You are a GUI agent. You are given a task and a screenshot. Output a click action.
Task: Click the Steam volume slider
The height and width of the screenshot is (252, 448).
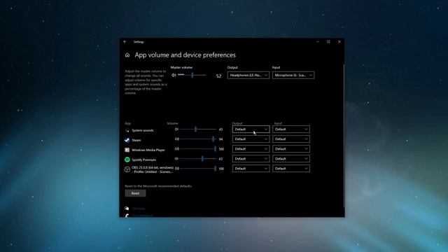pos(198,139)
